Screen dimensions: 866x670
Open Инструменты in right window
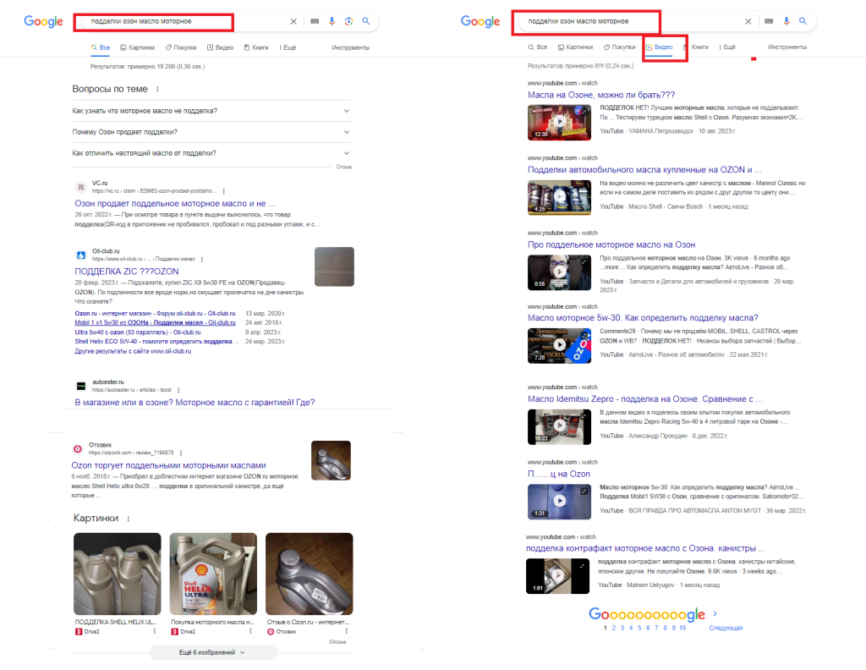tap(787, 47)
